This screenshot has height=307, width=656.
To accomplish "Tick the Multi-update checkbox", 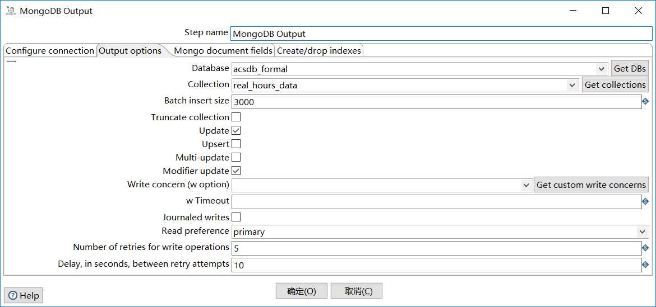I will pyautogui.click(x=236, y=158).
